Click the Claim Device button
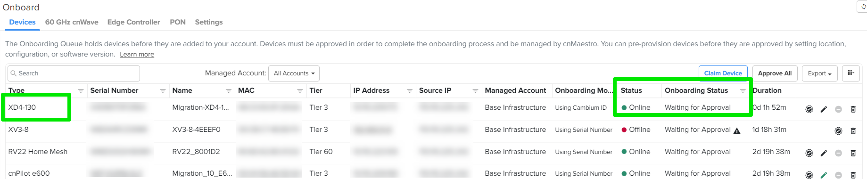This screenshot has height=179, width=867. point(723,73)
